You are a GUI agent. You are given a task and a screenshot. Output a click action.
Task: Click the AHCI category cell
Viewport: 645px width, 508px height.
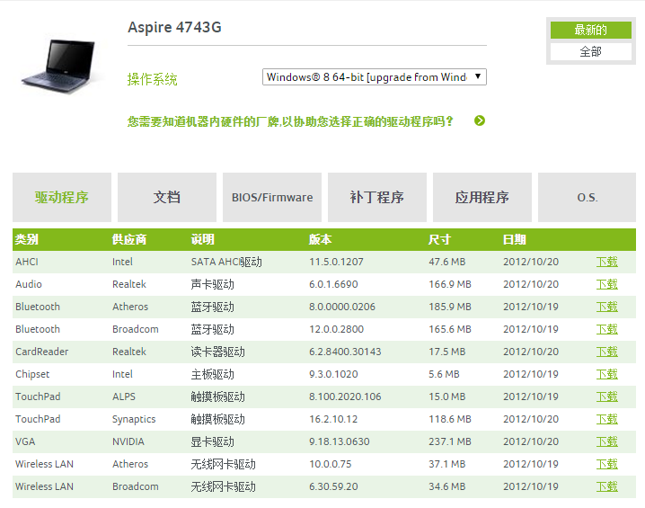(27, 262)
